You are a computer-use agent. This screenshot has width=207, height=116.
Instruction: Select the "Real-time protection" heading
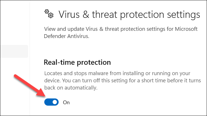[x=77, y=62]
